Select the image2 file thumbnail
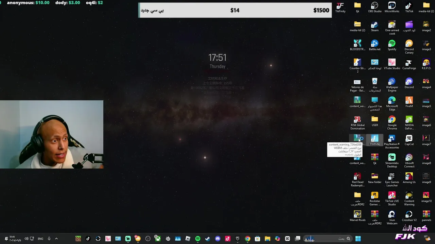The height and width of the screenshot is (244, 435). [x=426, y=26]
